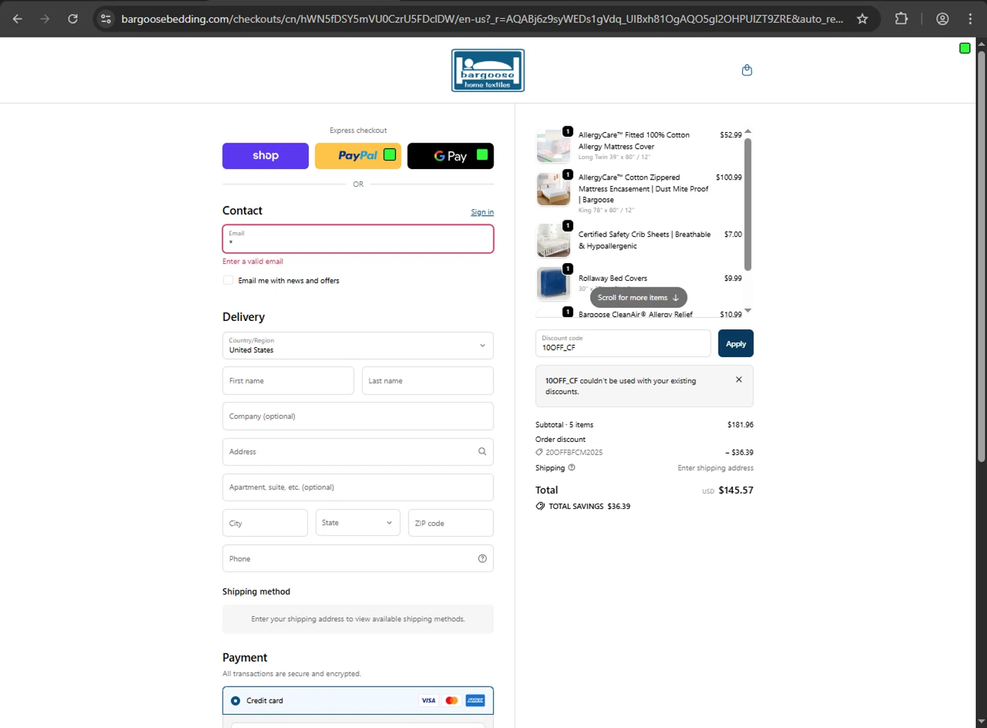Click the cart list scroll-down arrow
Screen dimensions: 987x728
click(x=747, y=310)
